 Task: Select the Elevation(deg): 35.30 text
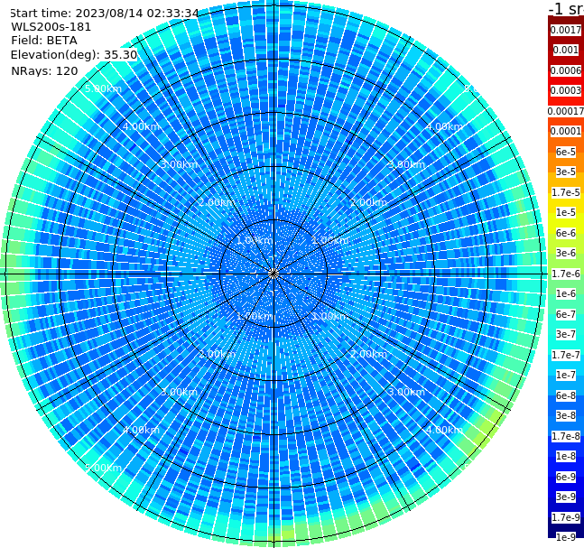pos(74,55)
